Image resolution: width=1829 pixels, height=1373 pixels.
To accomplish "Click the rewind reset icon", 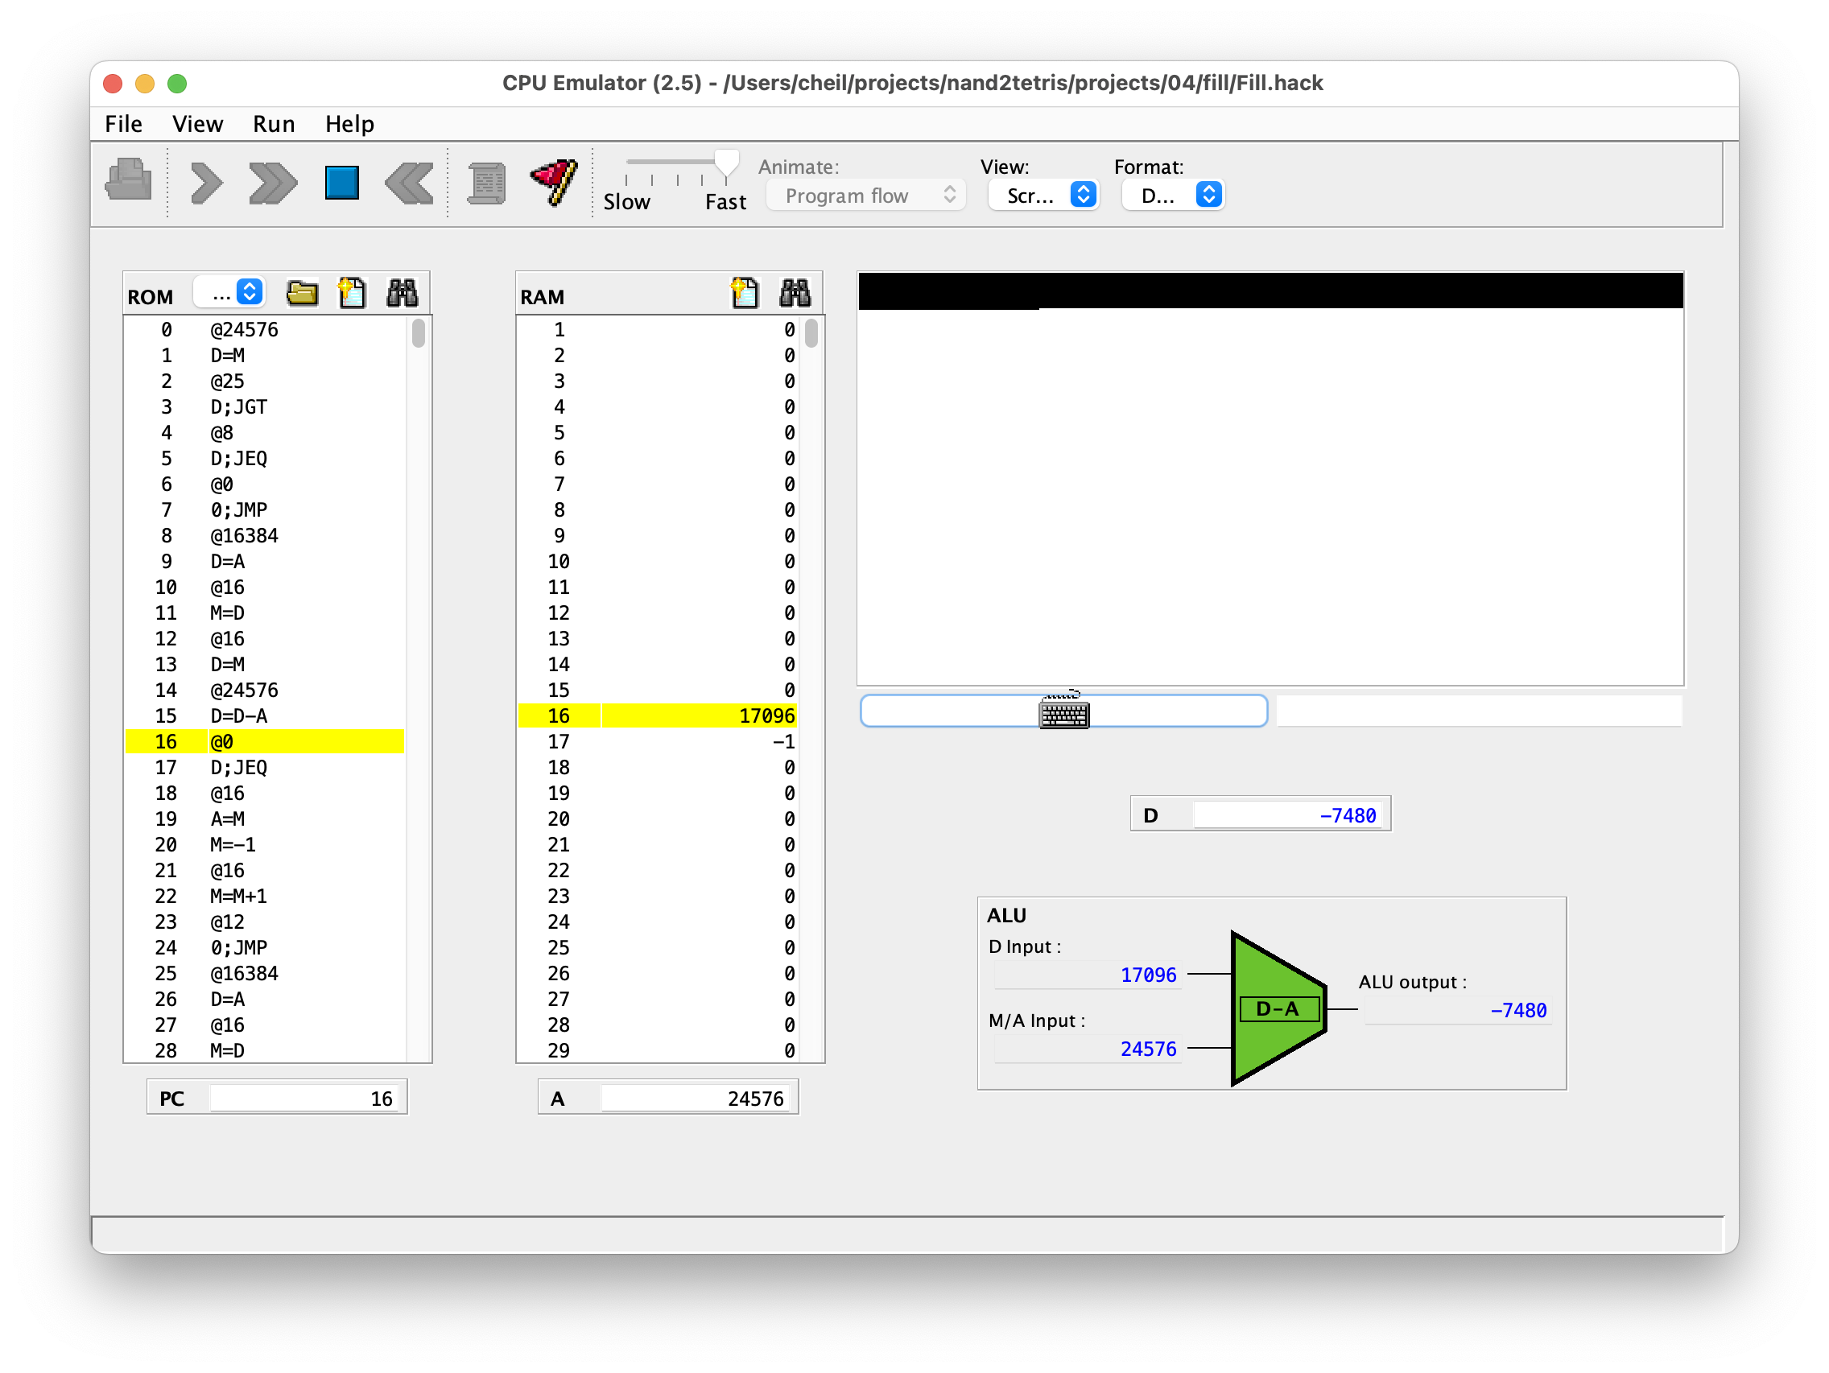I will point(409,183).
